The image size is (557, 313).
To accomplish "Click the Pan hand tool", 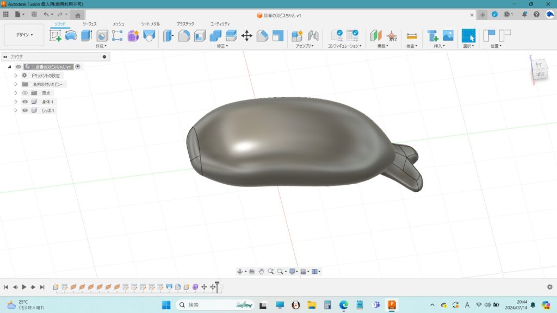I will 261,271.
